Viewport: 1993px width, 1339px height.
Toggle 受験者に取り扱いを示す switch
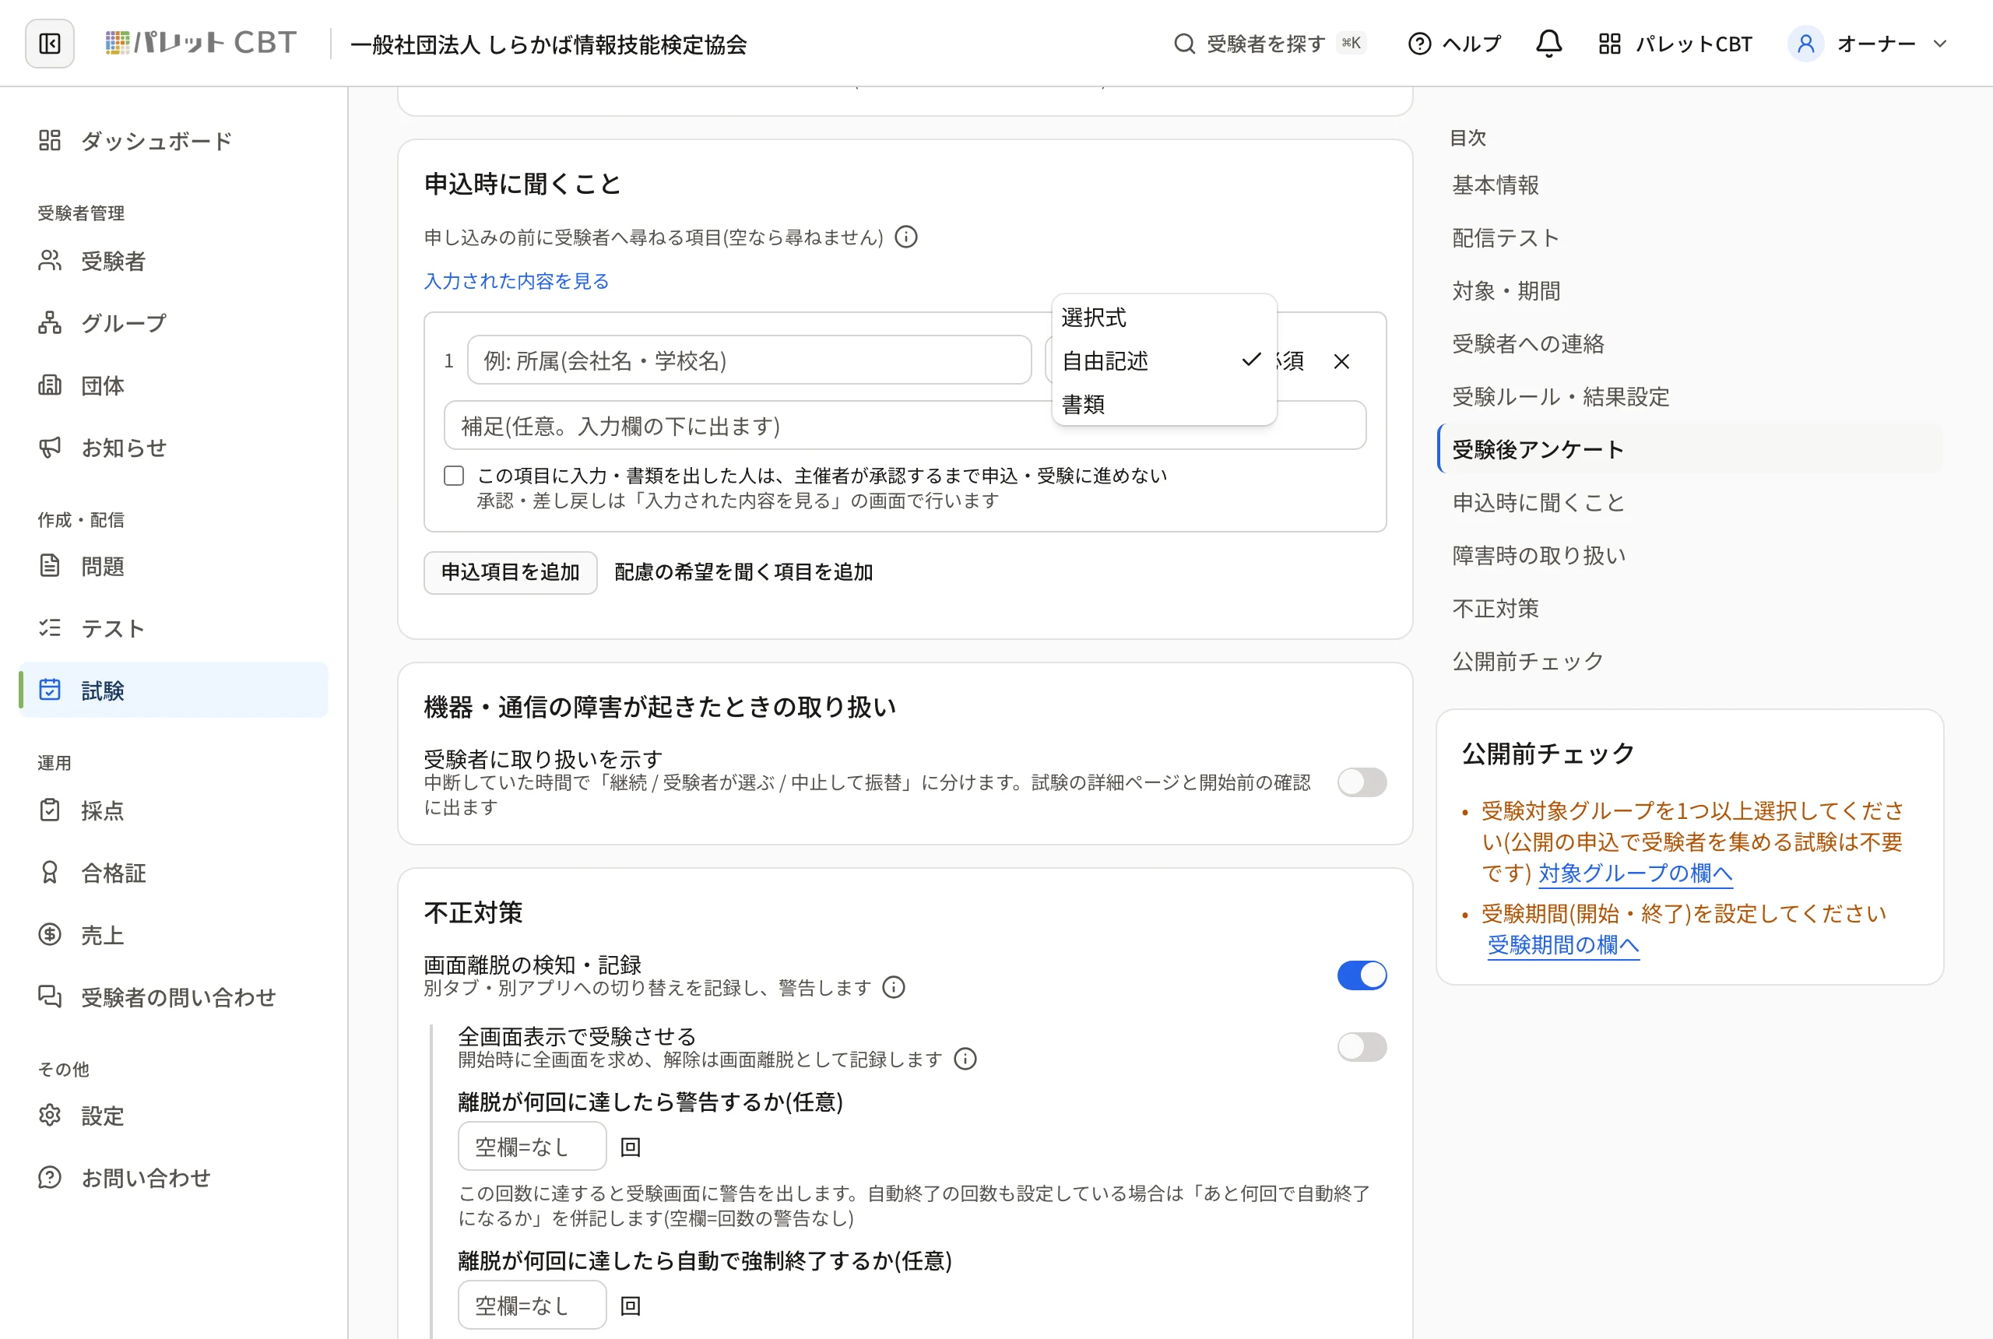point(1362,782)
